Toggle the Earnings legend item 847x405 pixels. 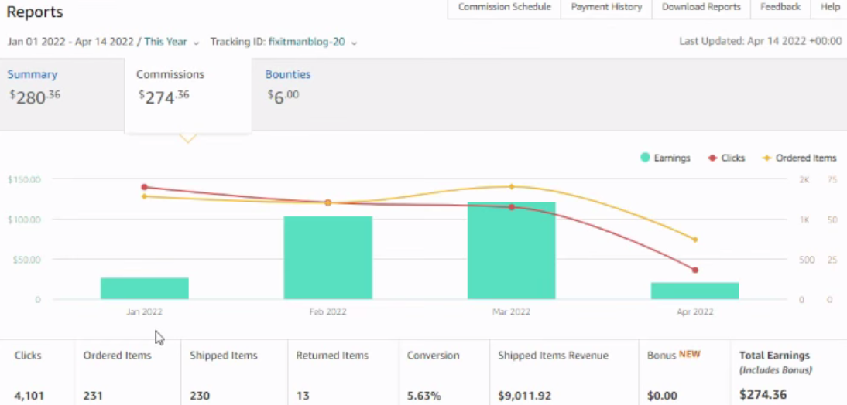point(665,158)
